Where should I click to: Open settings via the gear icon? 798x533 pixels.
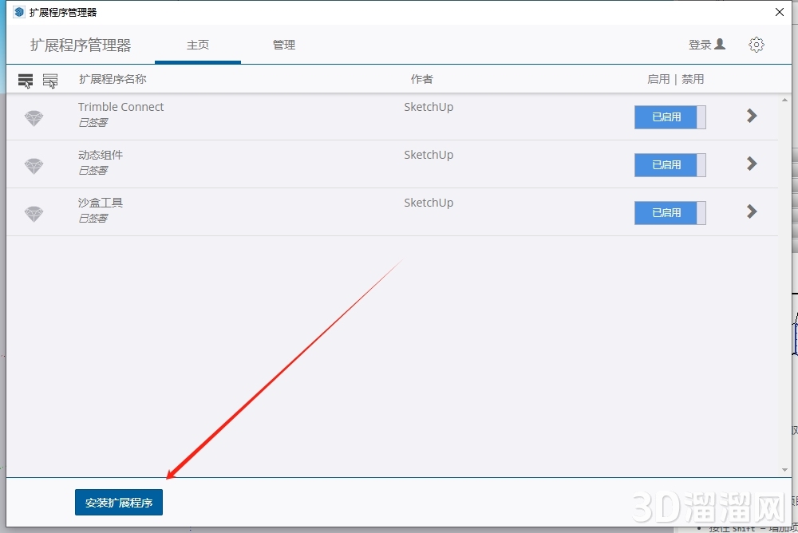[756, 45]
